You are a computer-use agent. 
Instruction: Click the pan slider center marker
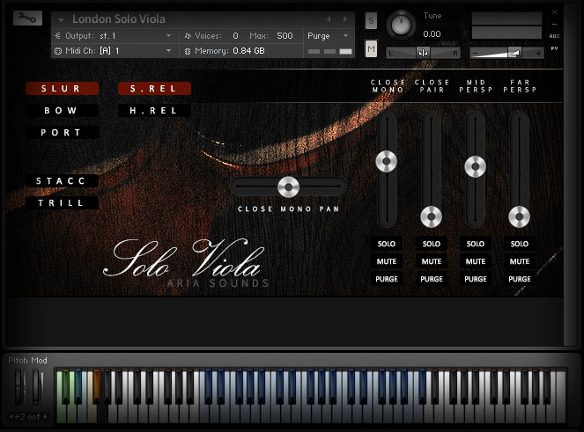coord(423,53)
